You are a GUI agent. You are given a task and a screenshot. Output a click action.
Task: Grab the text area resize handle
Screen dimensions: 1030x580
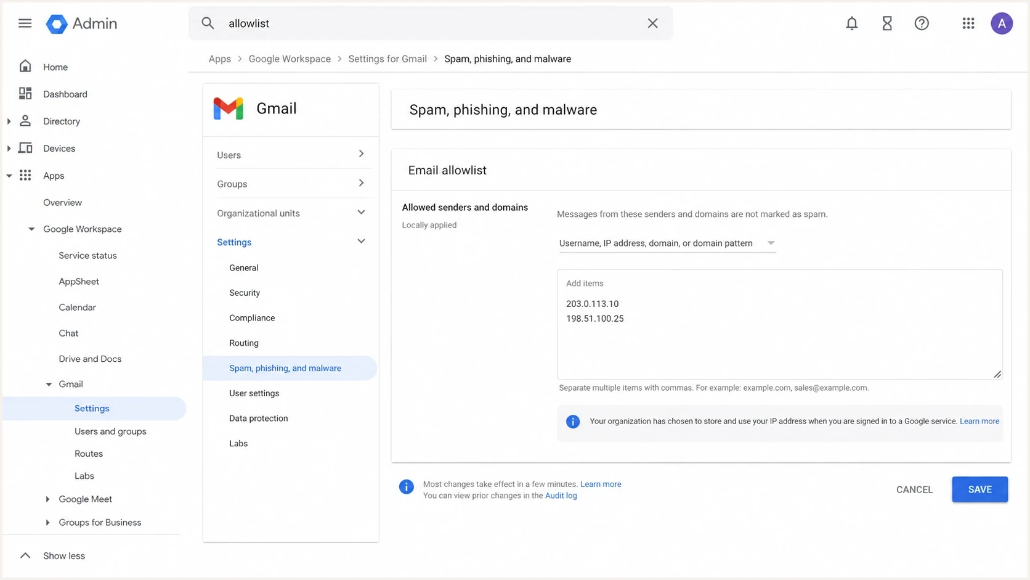click(997, 374)
